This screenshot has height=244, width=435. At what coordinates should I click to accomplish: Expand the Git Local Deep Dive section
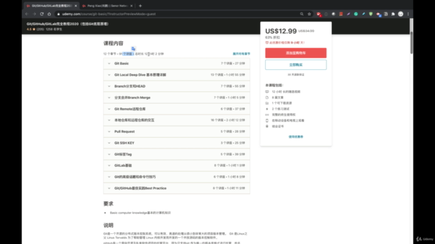(177, 75)
